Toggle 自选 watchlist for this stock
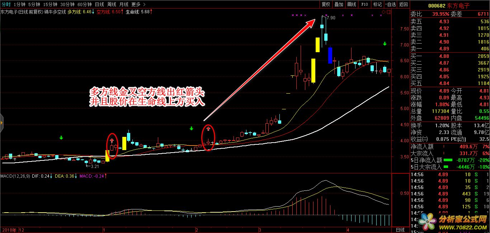 click(x=390, y=4)
